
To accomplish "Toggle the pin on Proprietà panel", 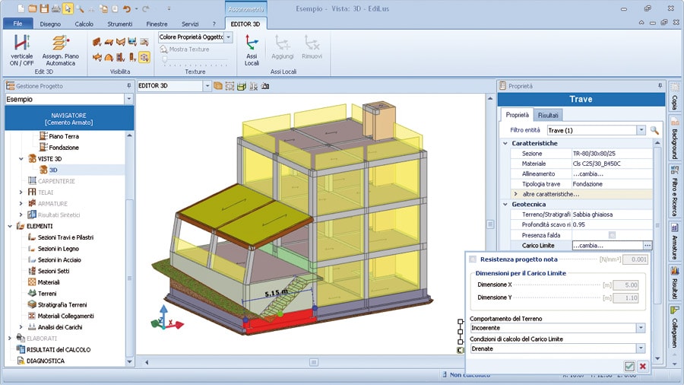I will [660, 86].
